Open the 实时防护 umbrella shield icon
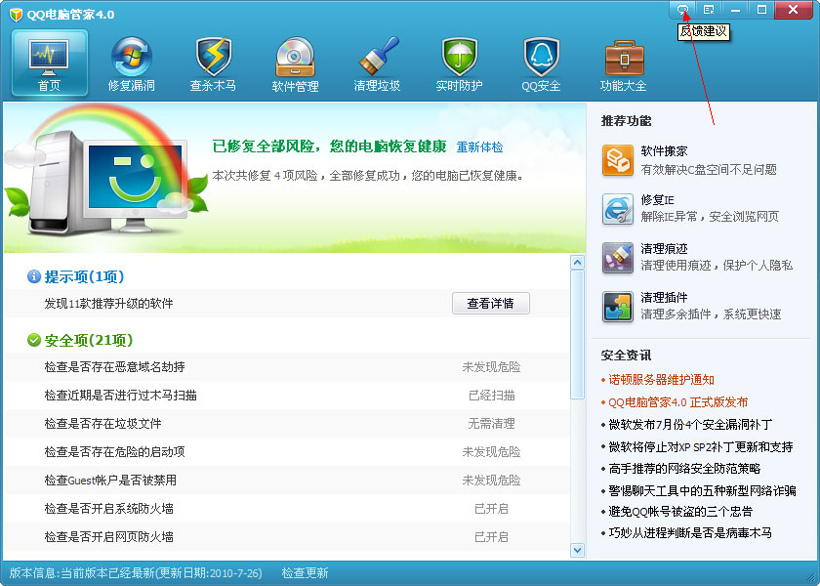Image resolution: width=820 pixels, height=586 pixels. click(459, 57)
